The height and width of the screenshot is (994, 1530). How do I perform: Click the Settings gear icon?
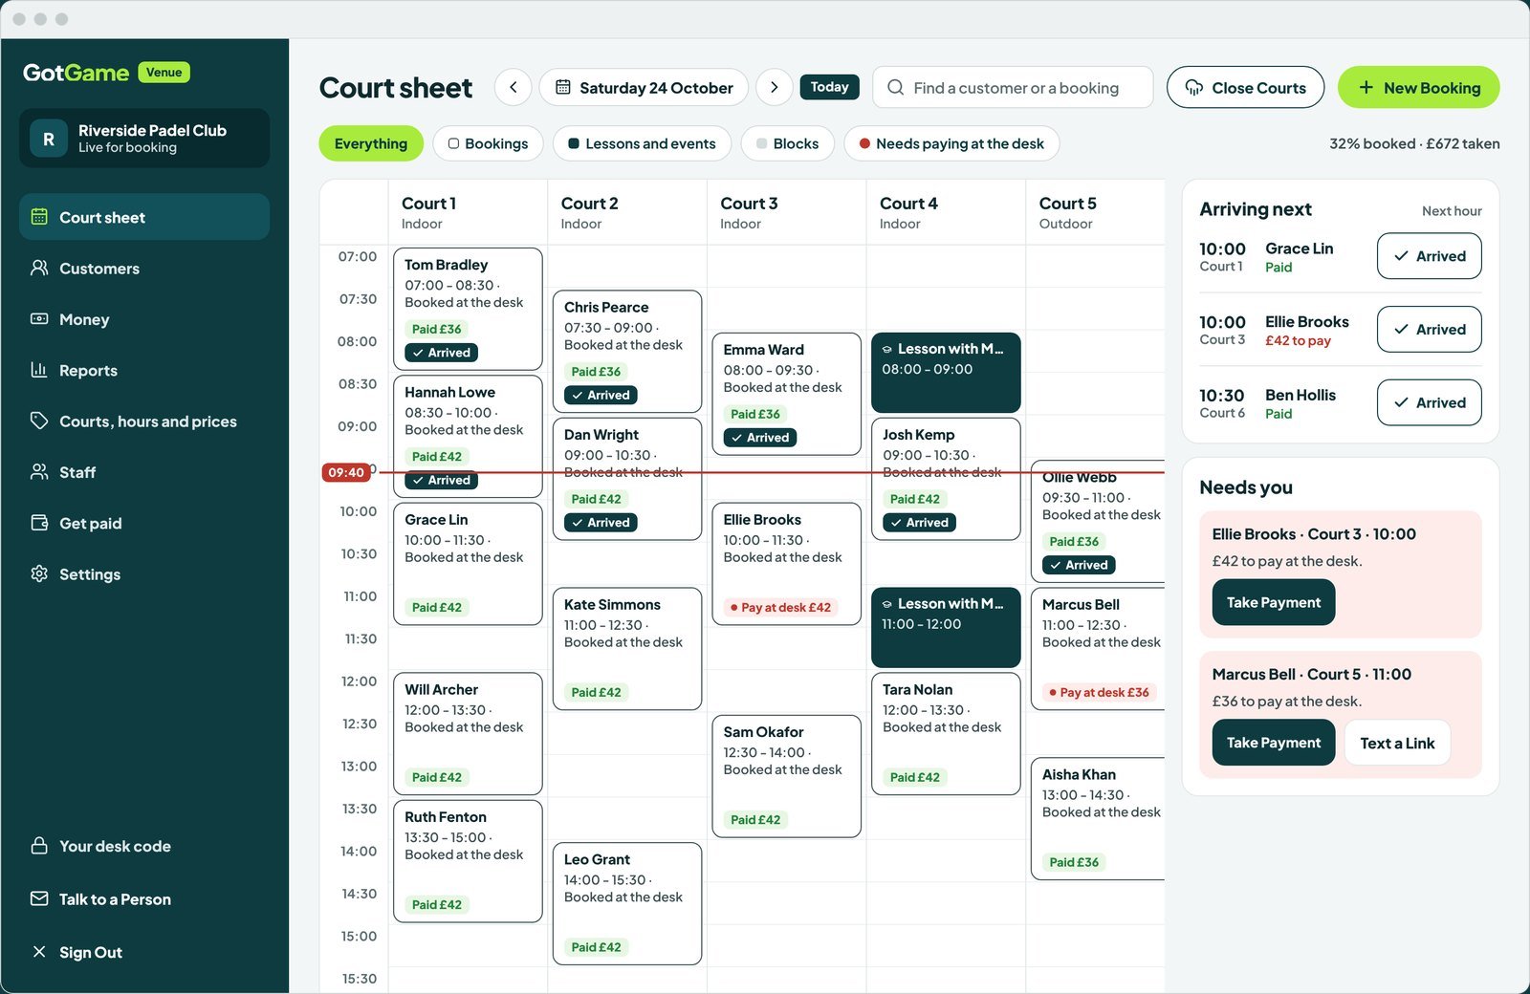(x=39, y=573)
